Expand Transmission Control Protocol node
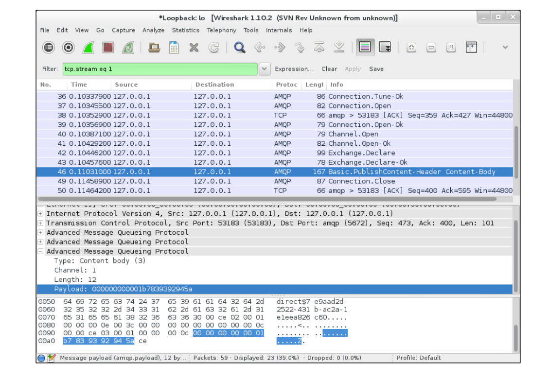Screen dimensions: 548x380 point(40,223)
